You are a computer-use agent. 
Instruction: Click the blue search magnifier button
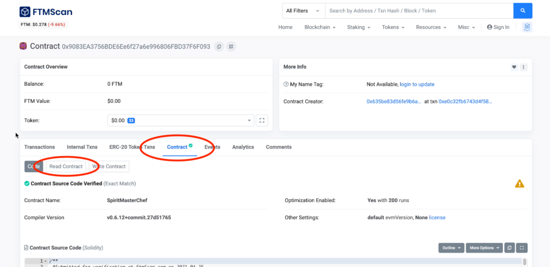(x=523, y=11)
